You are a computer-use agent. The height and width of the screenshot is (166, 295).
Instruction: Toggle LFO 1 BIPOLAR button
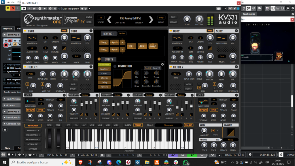click(x=30, y=110)
